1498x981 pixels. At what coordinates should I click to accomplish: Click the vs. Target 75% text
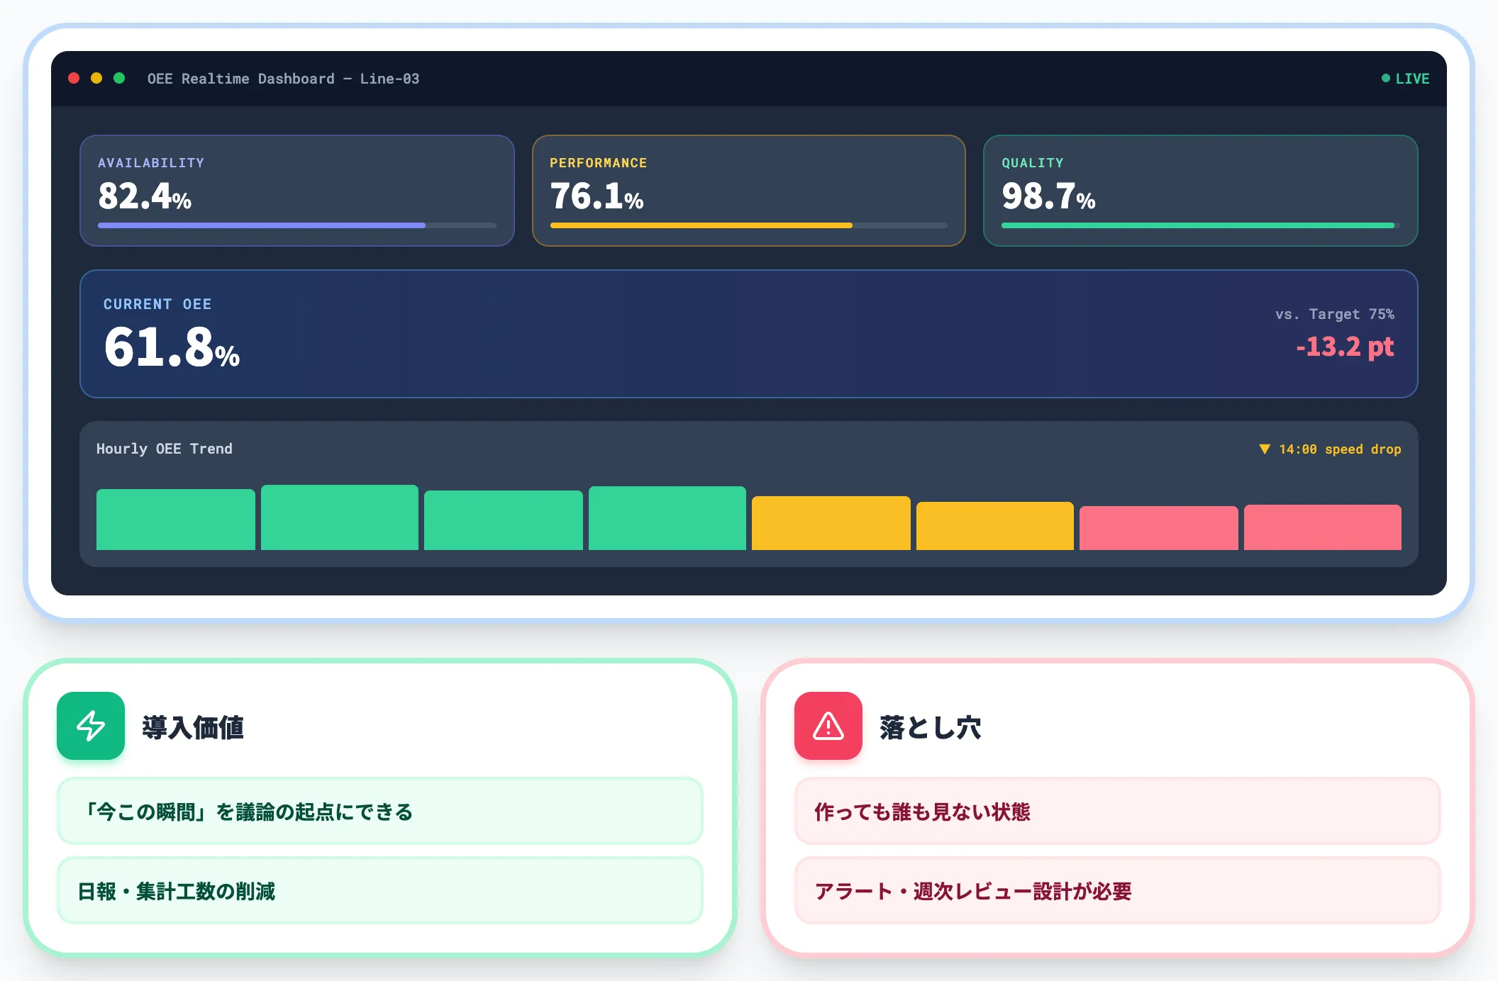(x=1335, y=314)
